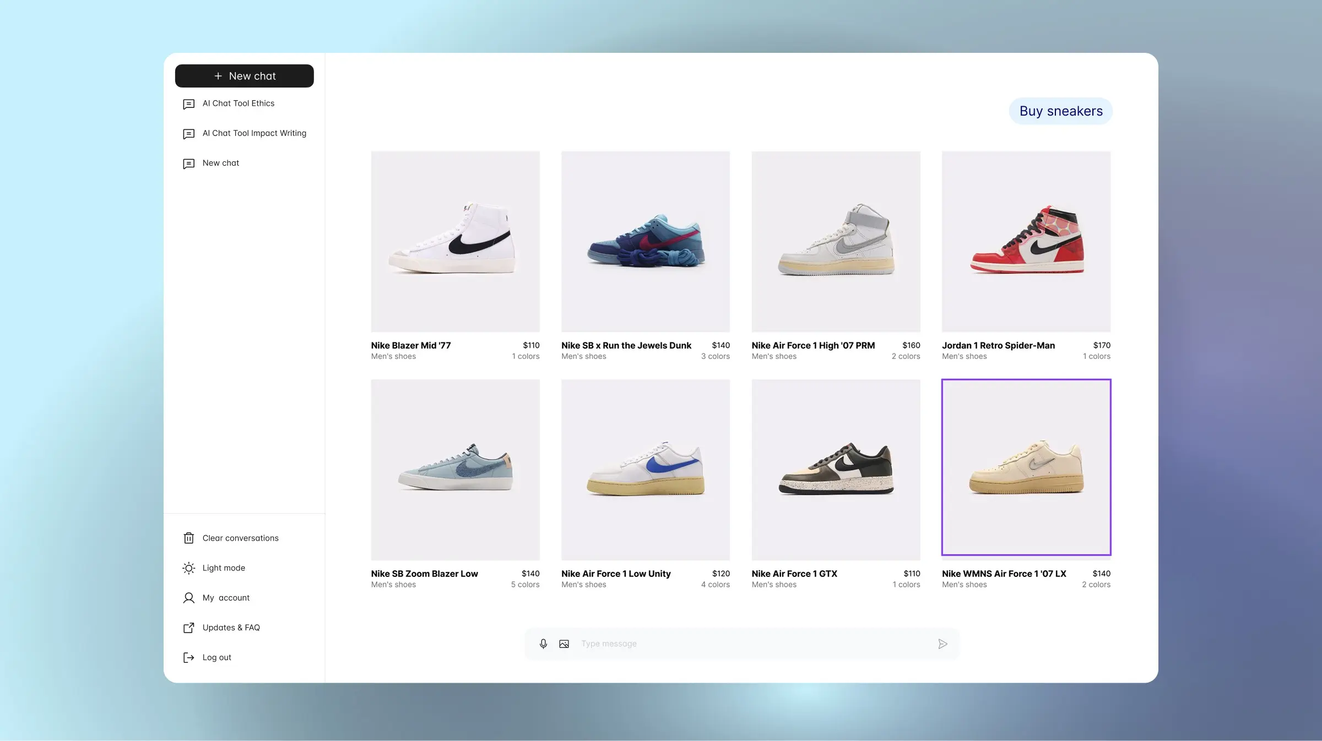This screenshot has height=741, width=1322.
Task: Select Nike WMNS Air Force 1 '07 LX image
Action: coord(1026,467)
